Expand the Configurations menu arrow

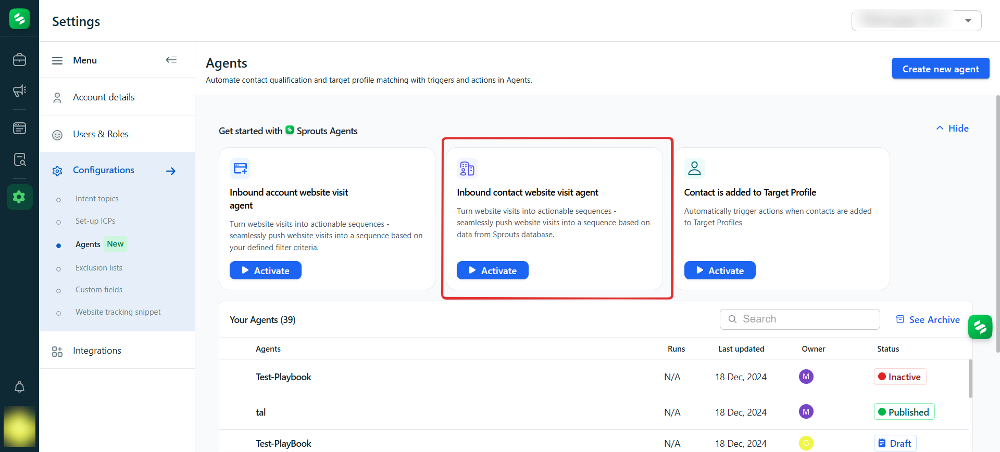click(171, 171)
